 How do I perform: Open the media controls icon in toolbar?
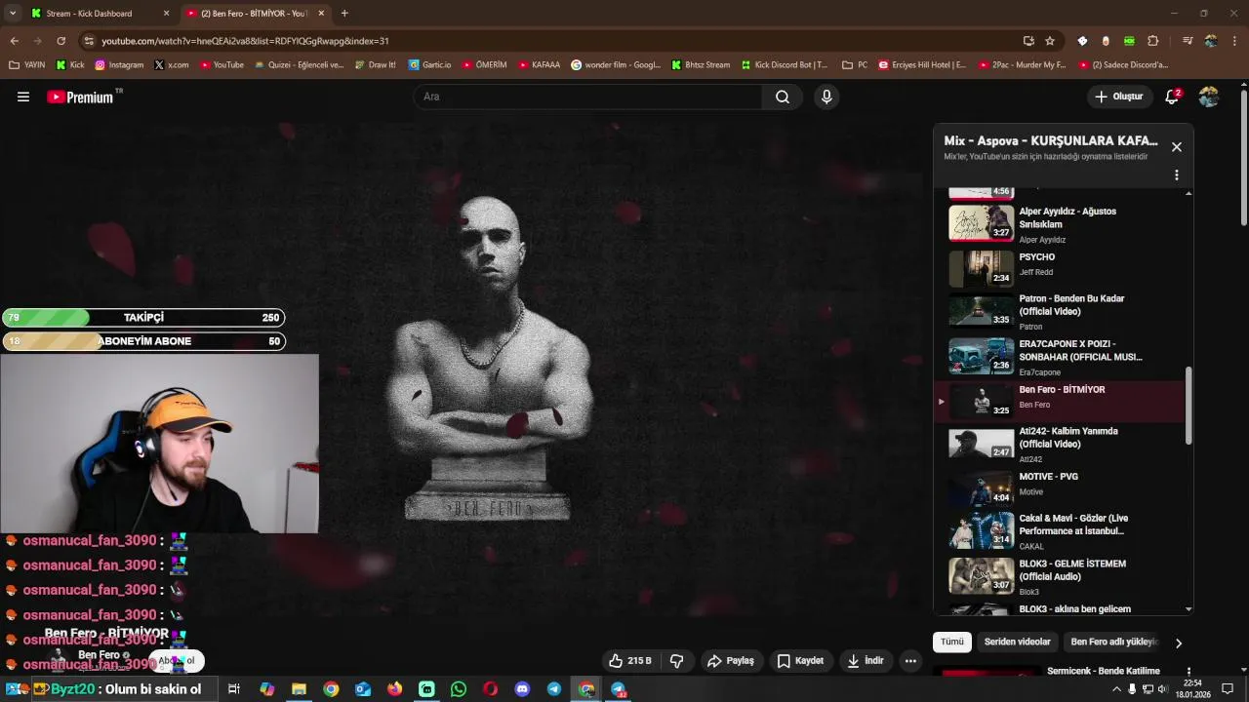click(x=1188, y=41)
